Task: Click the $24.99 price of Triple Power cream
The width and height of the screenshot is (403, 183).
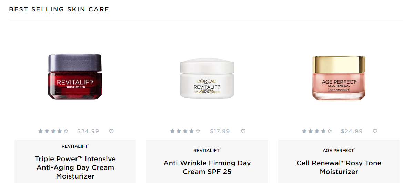Action: [88, 131]
